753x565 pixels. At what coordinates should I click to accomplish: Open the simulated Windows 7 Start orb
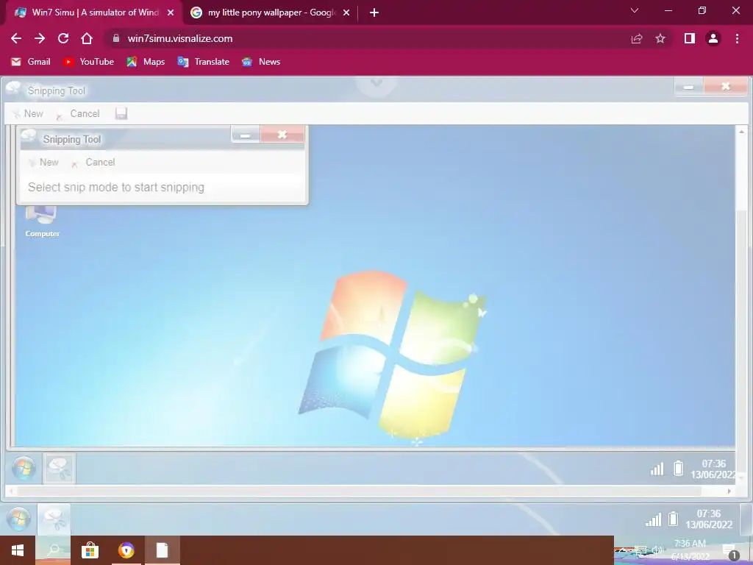(x=18, y=519)
